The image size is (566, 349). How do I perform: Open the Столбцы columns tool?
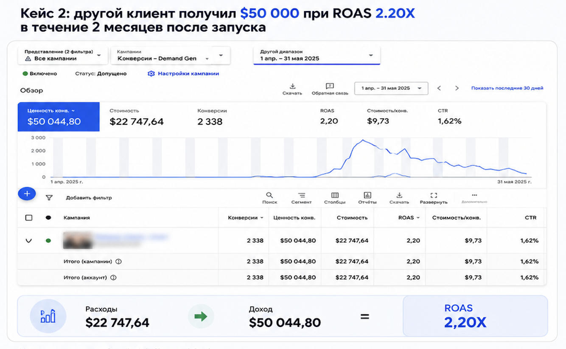335,198
